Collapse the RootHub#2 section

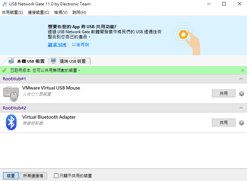(241, 108)
